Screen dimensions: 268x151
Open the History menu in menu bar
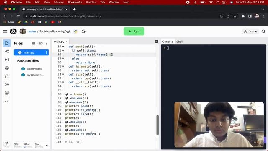(59, 2)
